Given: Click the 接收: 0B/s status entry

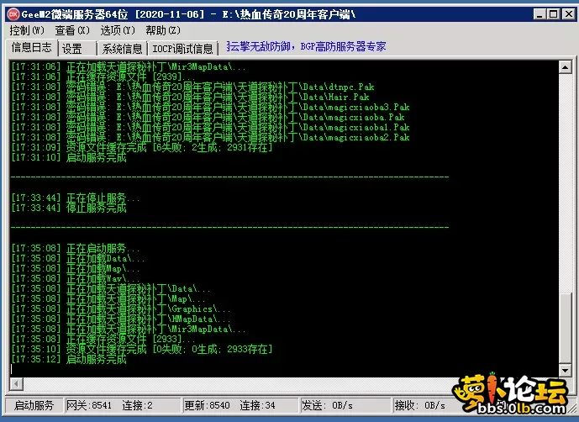Looking at the screenshot, I should coord(420,405).
